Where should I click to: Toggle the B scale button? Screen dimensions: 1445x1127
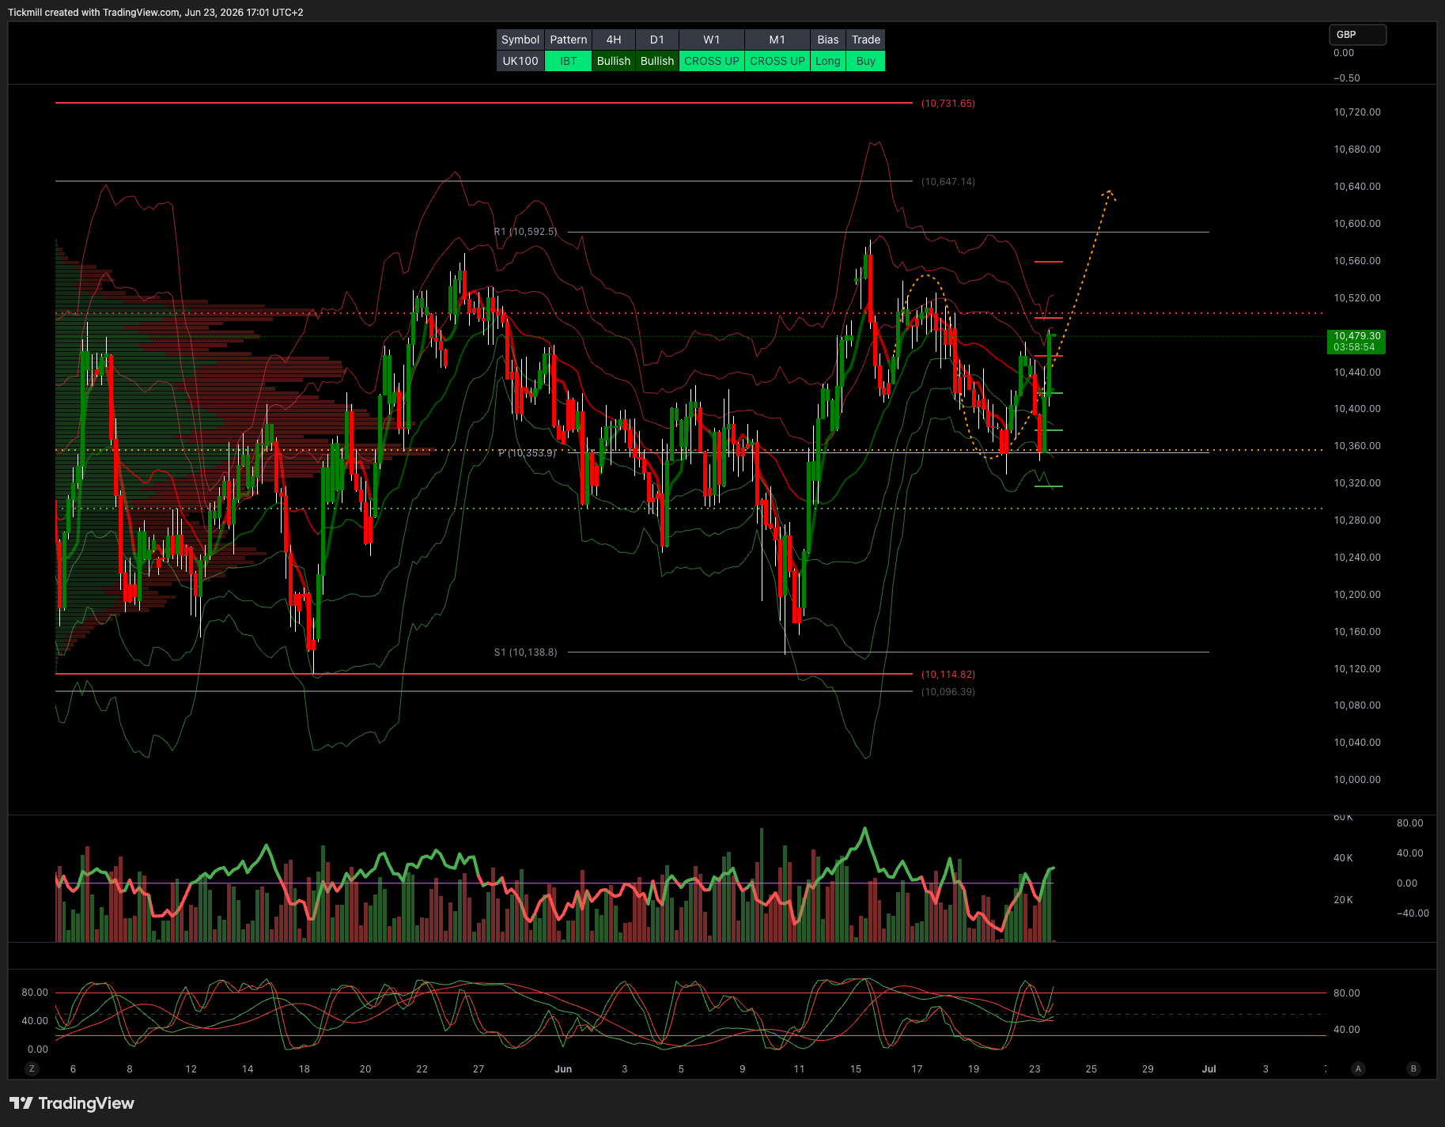click(1413, 1068)
